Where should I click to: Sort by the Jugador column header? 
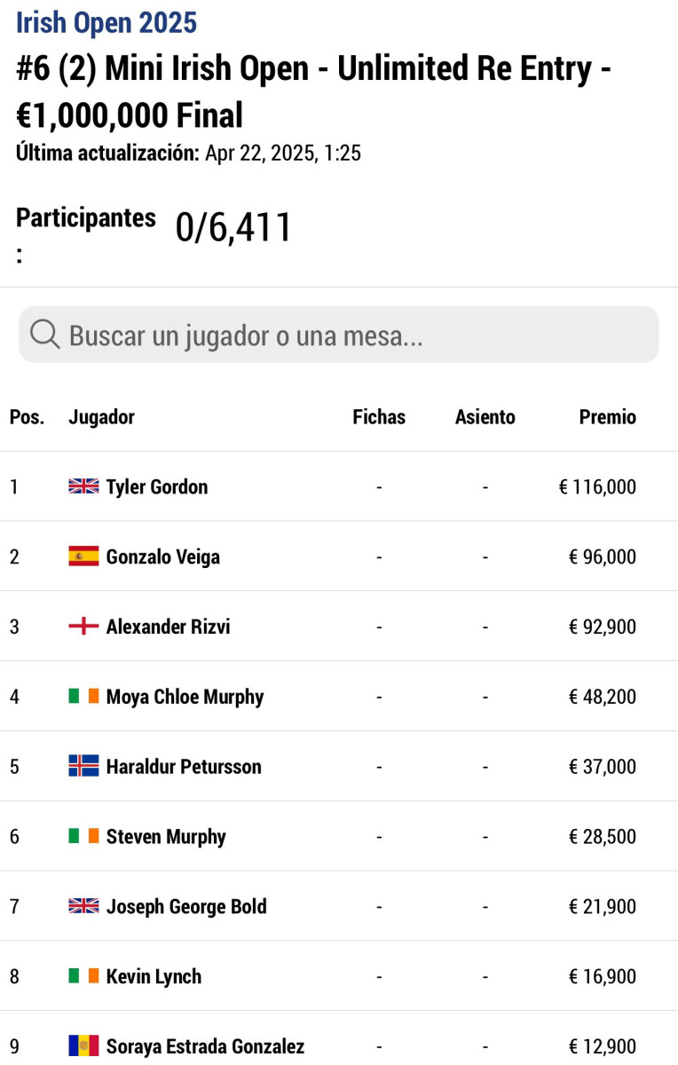(x=102, y=417)
